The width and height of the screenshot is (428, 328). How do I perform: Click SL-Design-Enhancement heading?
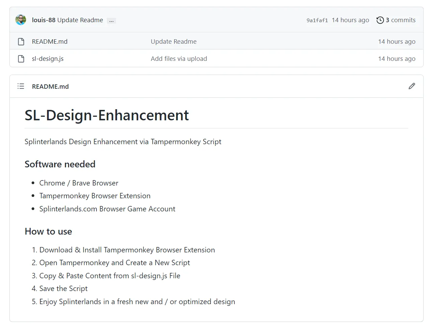107,115
